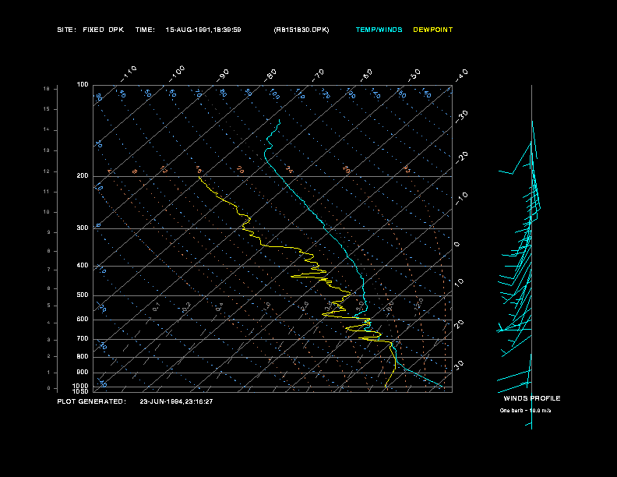Click the 500 pressure level label
The height and width of the screenshot is (477, 617).
tap(83, 295)
